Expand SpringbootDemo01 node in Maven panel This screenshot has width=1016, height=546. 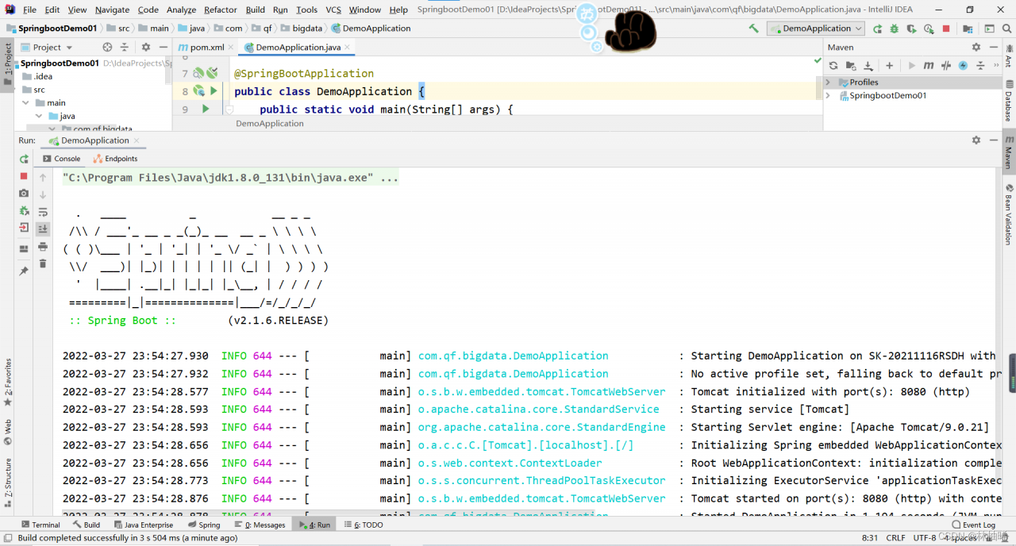pyautogui.click(x=829, y=95)
